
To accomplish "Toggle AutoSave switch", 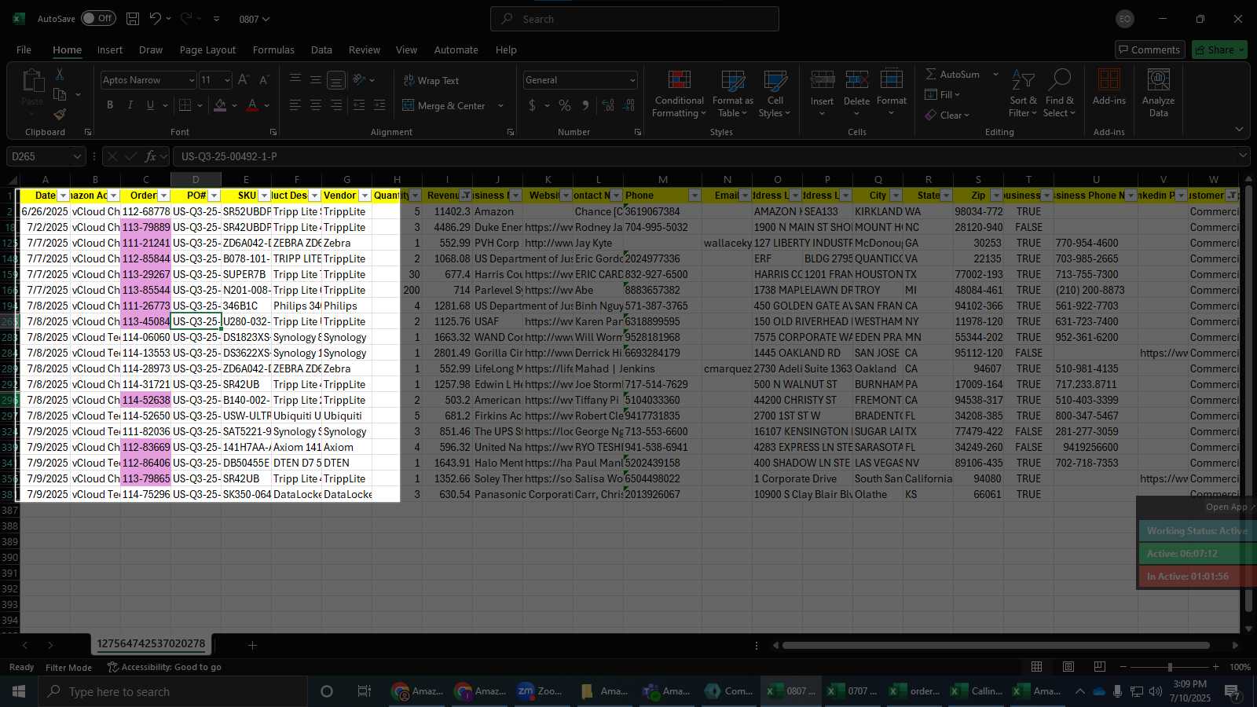I will click(x=98, y=18).
